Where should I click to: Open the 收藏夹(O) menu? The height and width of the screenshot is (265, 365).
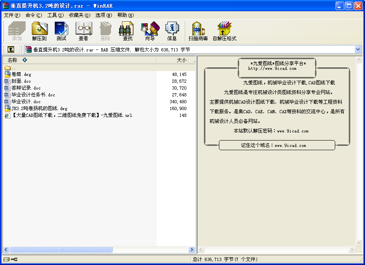79,15
